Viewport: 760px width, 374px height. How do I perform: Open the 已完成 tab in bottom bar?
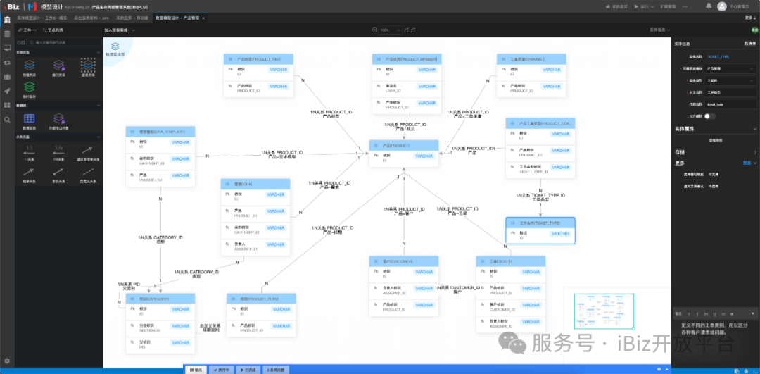[x=248, y=370]
